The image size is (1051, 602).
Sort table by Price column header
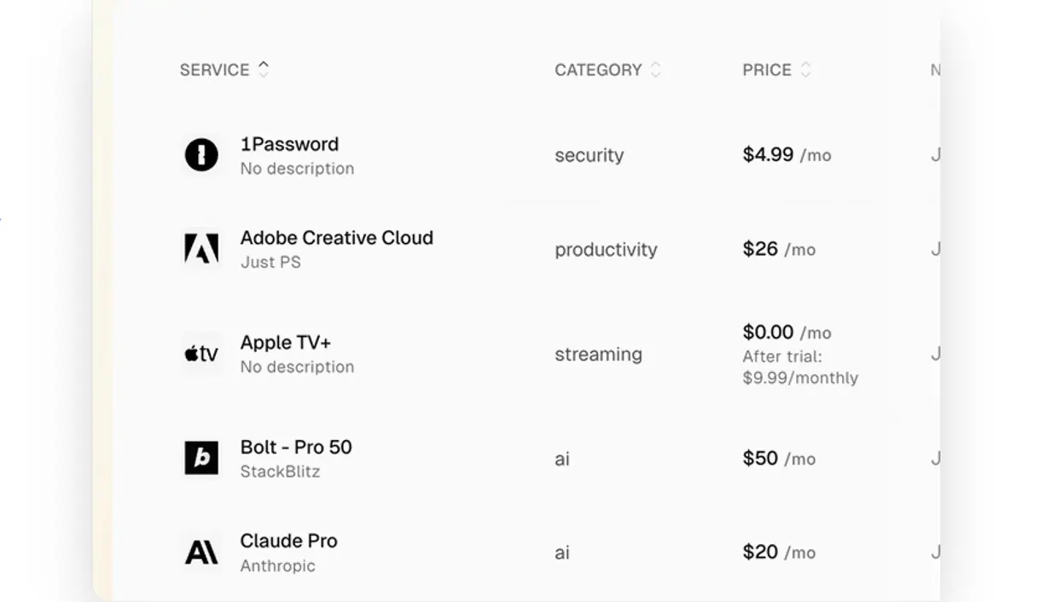pos(767,70)
